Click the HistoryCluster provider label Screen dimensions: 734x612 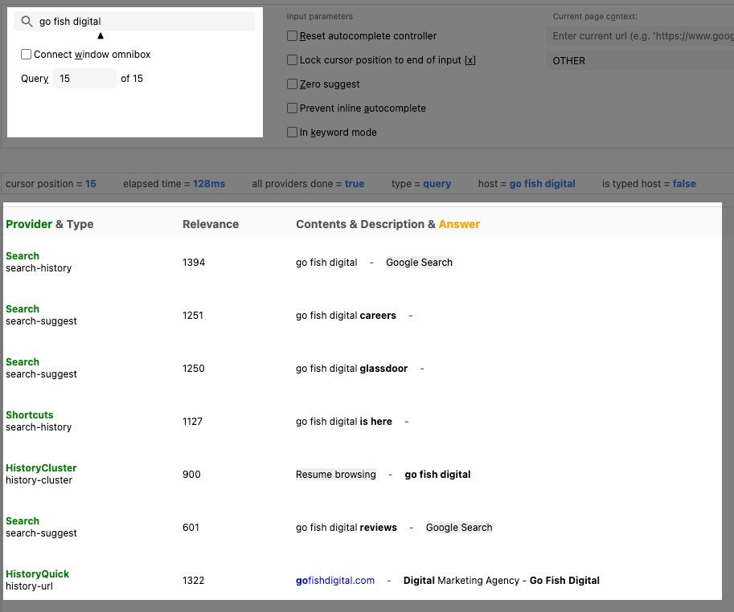(x=41, y=468)
